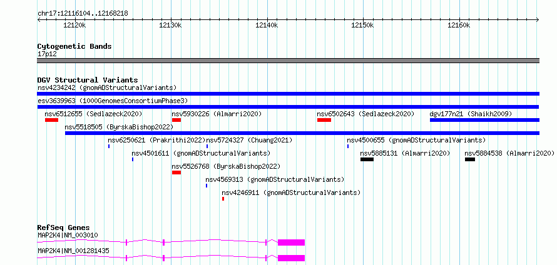
Task: Open the nsv6250621 Prakrithi2022 label
Action: click(156, 140)
